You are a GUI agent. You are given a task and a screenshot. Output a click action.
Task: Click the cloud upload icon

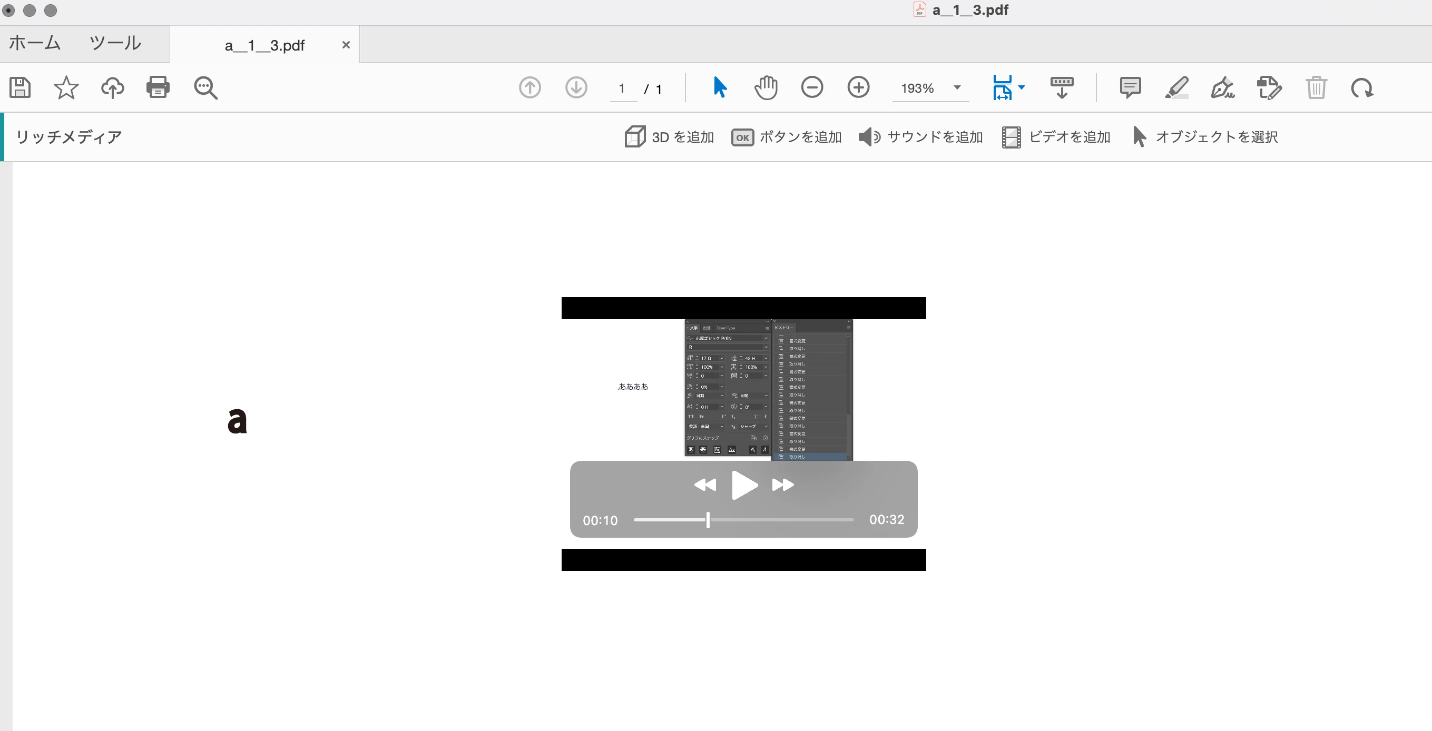(112, 88)
